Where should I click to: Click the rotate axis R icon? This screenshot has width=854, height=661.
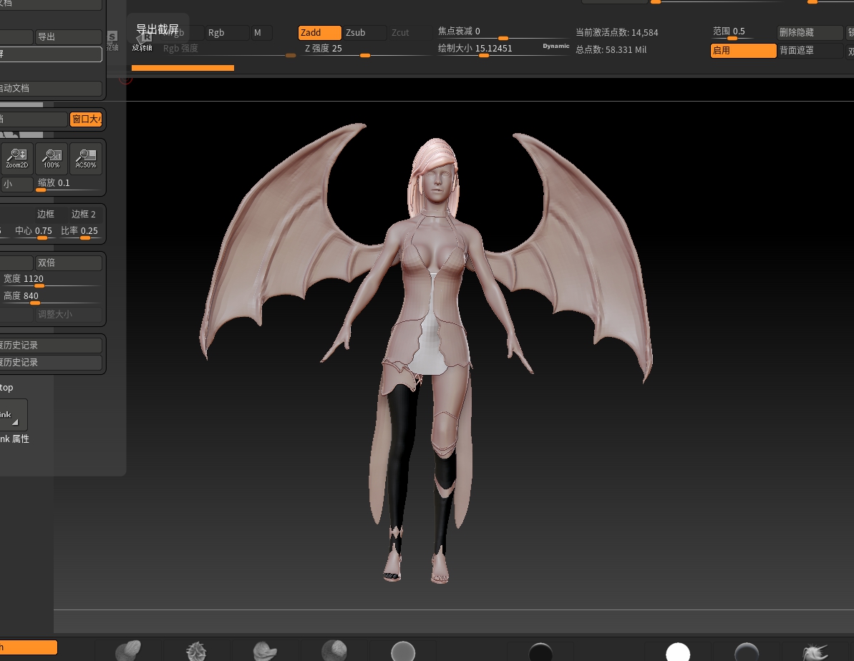pyautogui.click(x=142, y=41)
